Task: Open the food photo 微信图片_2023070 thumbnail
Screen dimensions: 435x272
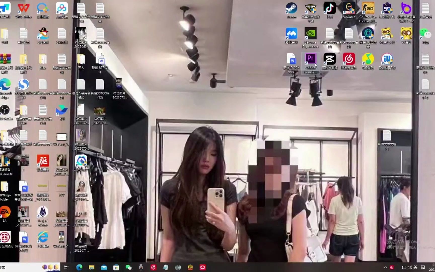Action: 100,116
